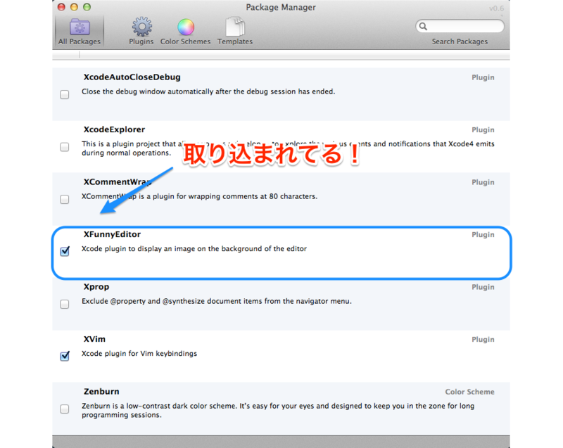Minimize the Package Manager window
563x448 pixels.
74,7
